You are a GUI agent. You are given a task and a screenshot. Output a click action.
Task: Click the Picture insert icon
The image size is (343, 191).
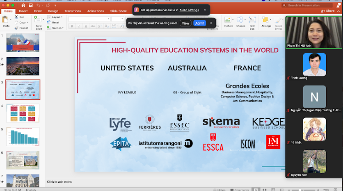click(228, 21)
